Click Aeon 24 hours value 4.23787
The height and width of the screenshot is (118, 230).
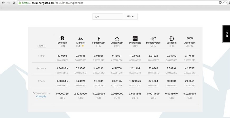pyautogui.click(x=190, y=68)
